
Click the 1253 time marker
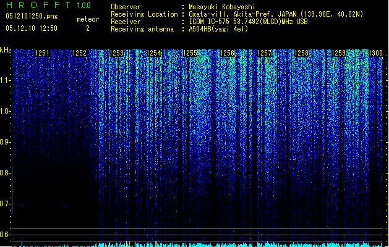(116, 53)
